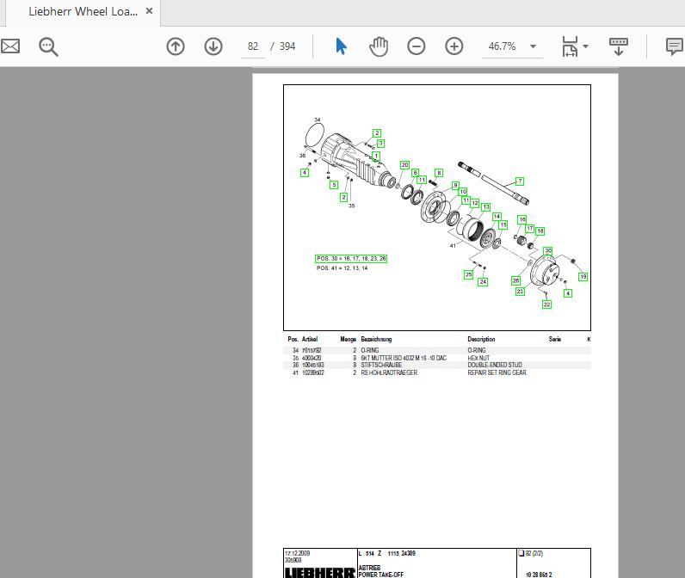
Task: Click part callout 13 in diagram
Action: [486, 207]
